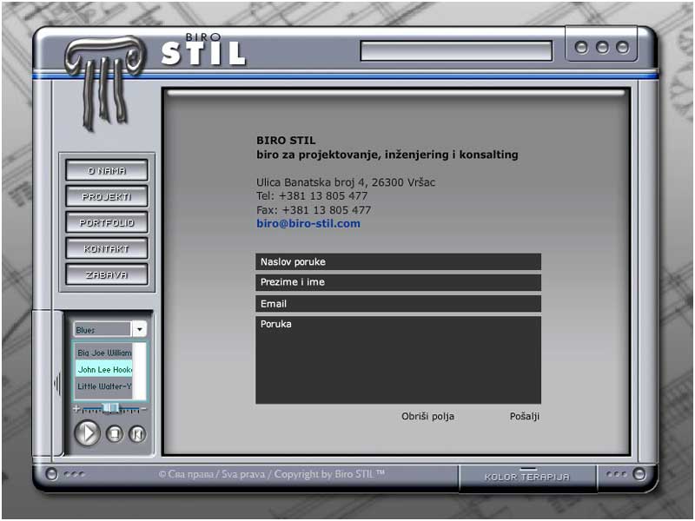This screenshot has height=521, width=695.
Task: Open the Blues genre dropdown arrow
Action: tap(139, 330)
